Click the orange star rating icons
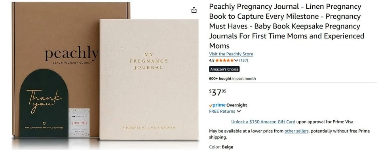The height and width of the screenshot is (150, 380). 224,60
